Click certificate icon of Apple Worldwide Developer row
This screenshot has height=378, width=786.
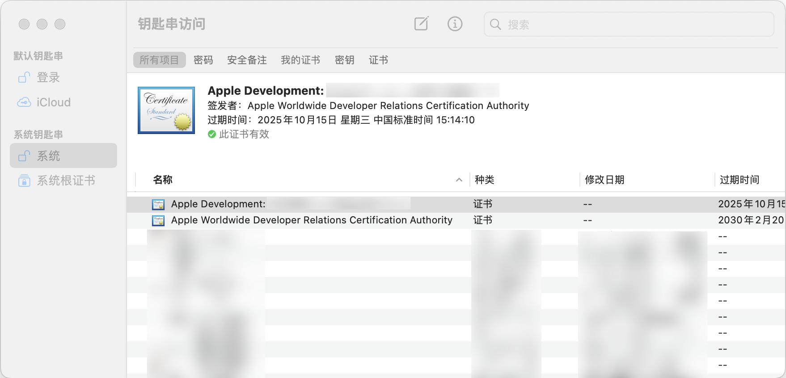(x=158, y=221)
